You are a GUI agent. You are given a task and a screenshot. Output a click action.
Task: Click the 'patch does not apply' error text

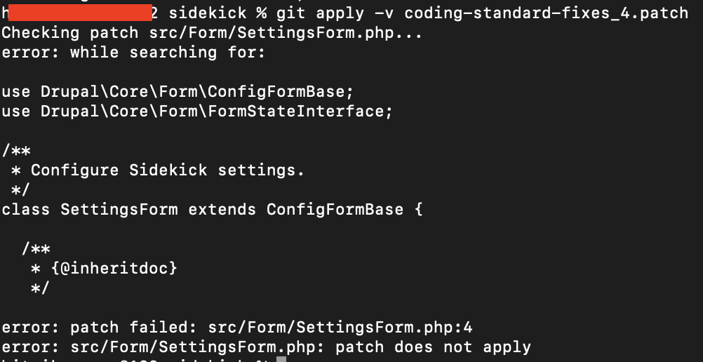[433, 347]
